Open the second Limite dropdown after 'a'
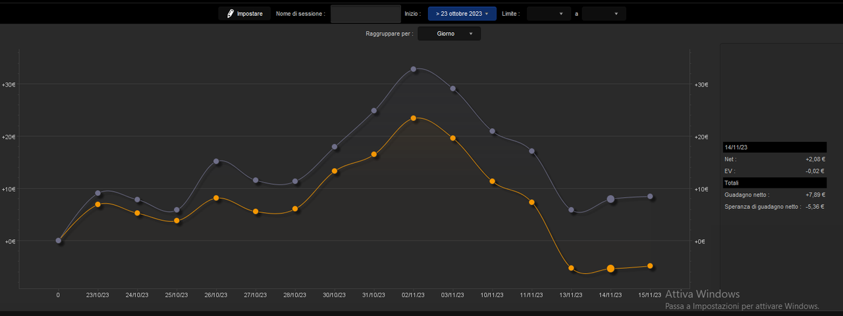 pyautogui.click(x=604, y=13)
